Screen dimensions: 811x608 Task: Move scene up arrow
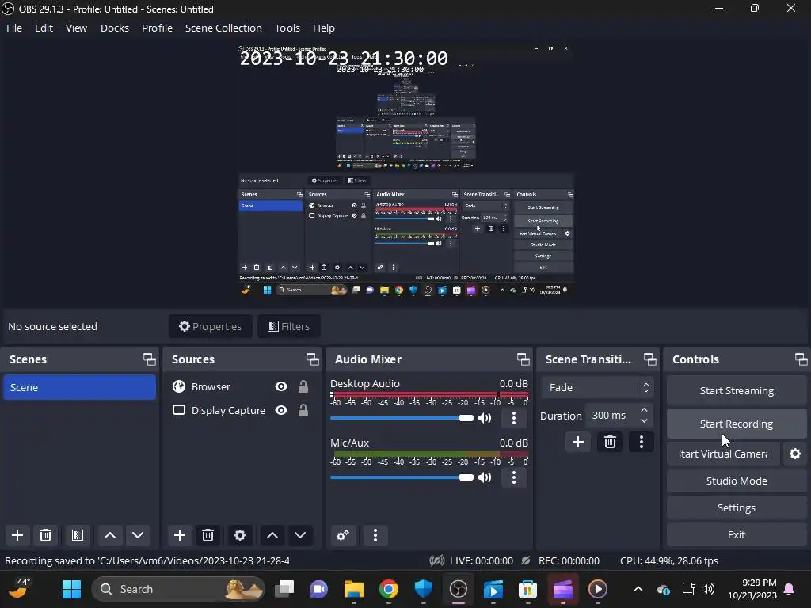tap(109, 535)
